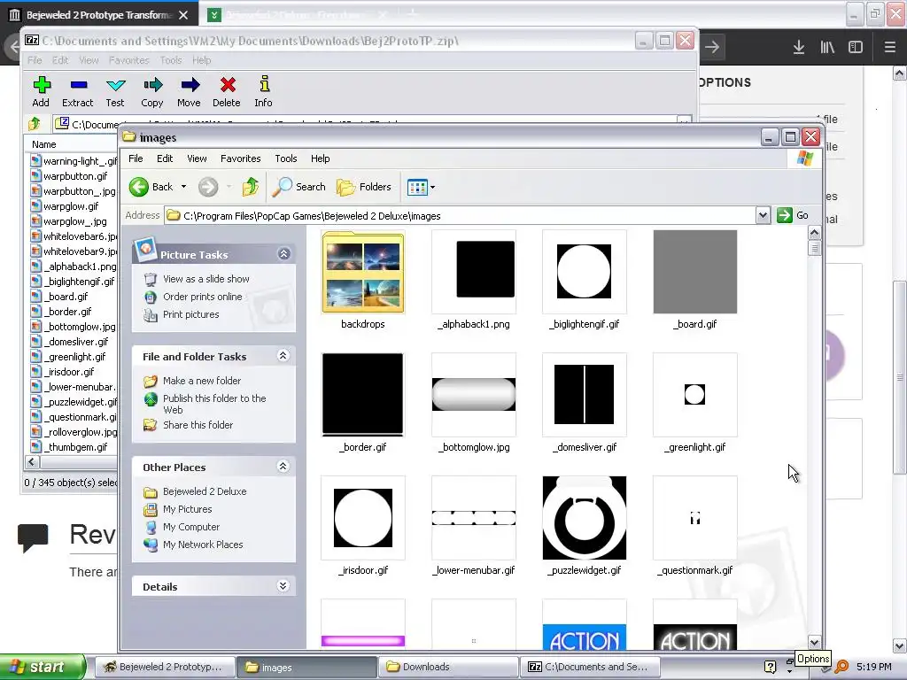Switch to Downloads taskbar button
907x680 pixels.
(447, 667)
